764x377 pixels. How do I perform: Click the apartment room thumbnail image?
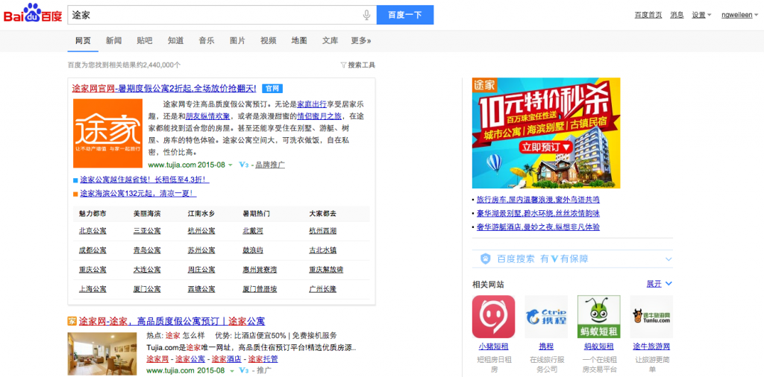102,354
